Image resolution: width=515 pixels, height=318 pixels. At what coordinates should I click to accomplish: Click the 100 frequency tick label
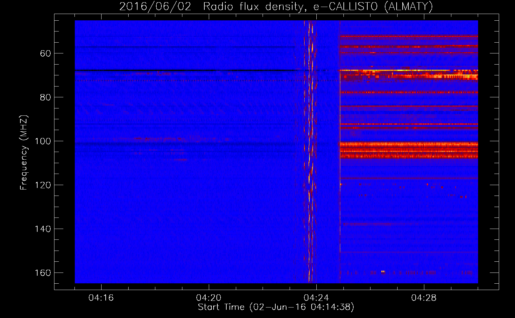tap(43, 141)
